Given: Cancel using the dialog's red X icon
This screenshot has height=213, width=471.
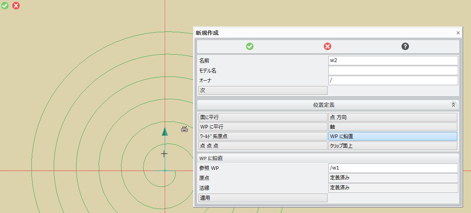Looking at the screenshot, I should pyautogui.click(x=328, y=46).
